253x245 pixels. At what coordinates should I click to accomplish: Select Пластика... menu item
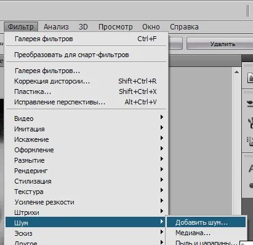(x=86, y=91)
